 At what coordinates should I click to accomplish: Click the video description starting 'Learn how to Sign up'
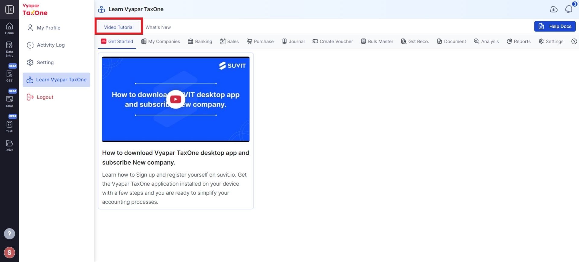174,188
